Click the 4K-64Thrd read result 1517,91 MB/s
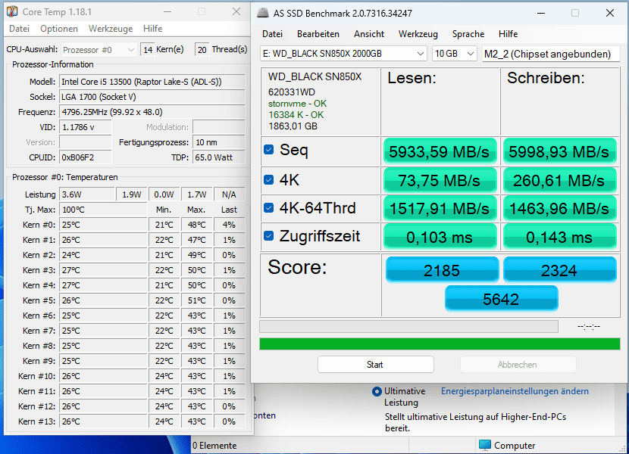The height and width of the screenshot is (454, 629). coord(440,208)
